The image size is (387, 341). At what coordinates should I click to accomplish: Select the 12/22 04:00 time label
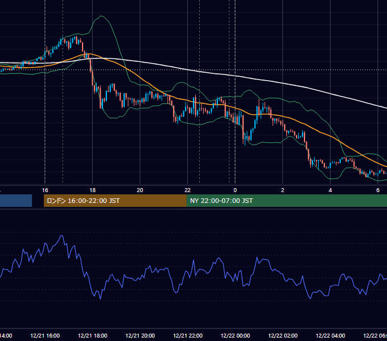(x=331, y=335)
